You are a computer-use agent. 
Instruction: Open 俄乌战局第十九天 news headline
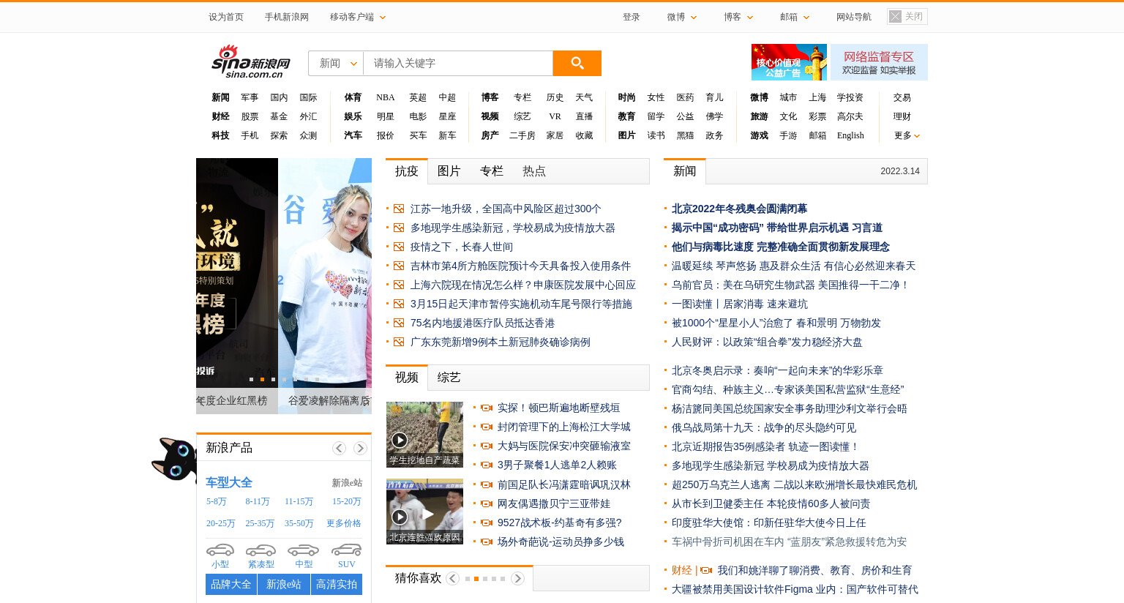pyautogui.click(x=764, y=427)
